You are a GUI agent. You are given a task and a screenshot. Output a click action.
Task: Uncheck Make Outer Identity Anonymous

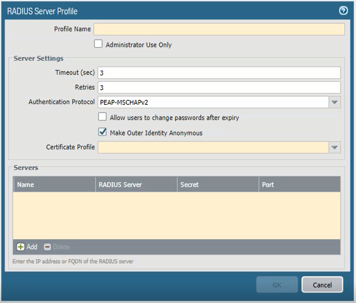(102, 132)
